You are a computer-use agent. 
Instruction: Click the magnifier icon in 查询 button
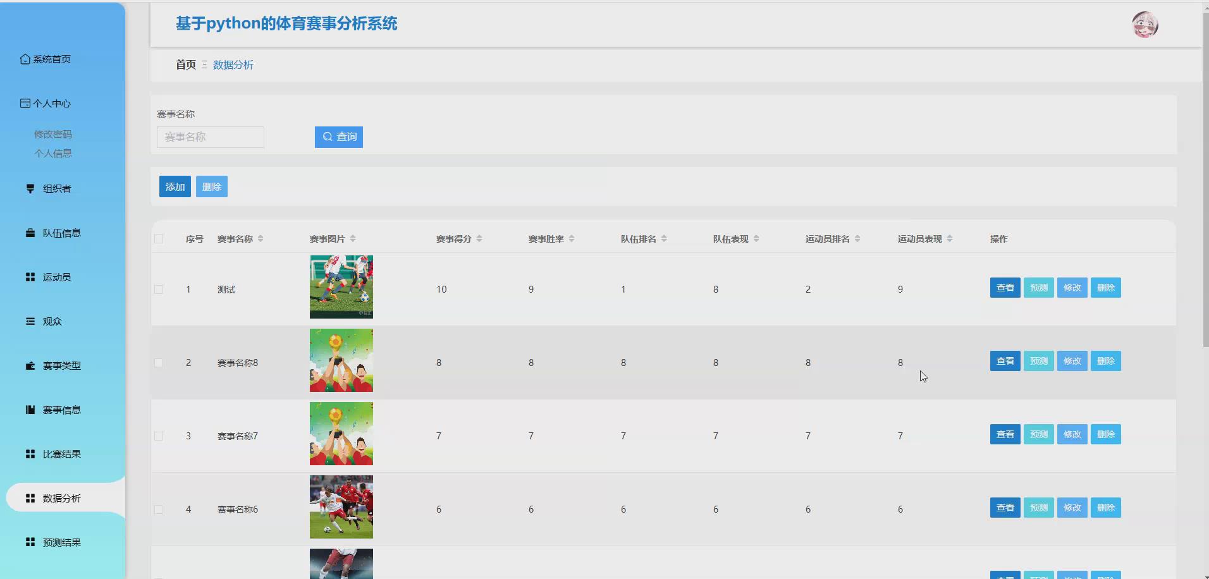point(328,137)
